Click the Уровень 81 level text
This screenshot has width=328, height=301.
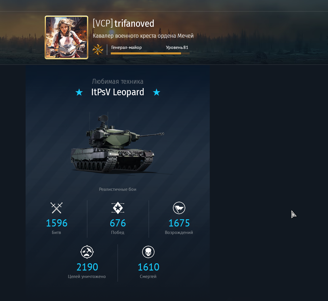177,47
